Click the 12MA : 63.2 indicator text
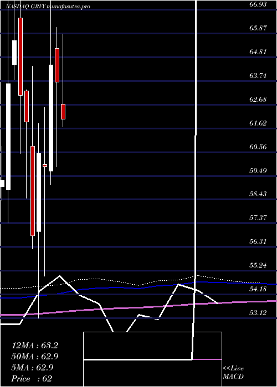The image size is (277, 387). 35,346
